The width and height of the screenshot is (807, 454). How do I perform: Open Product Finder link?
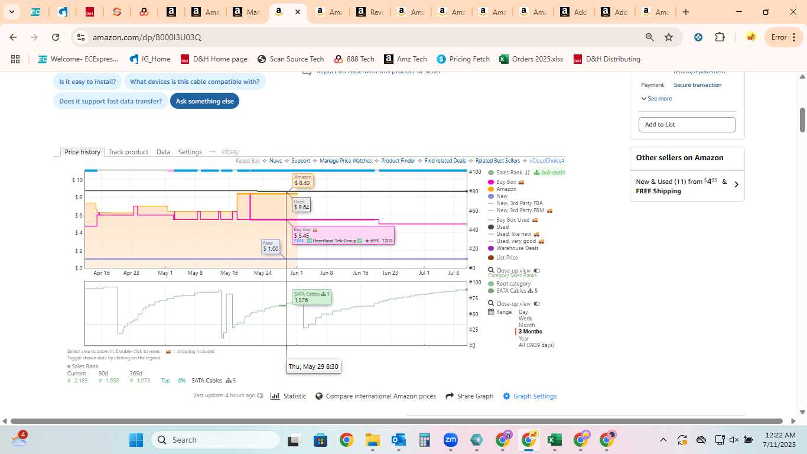coord(398,161)
